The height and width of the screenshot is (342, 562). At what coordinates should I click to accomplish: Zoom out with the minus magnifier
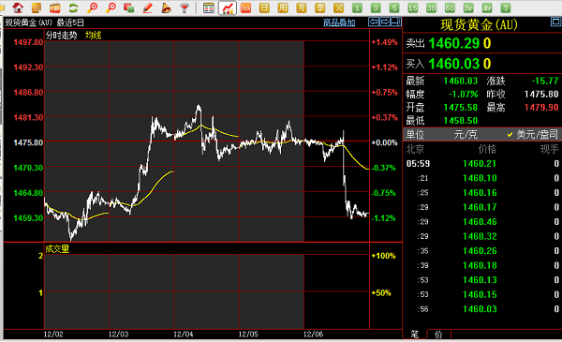pyautogui.click(x=111, y=7)
